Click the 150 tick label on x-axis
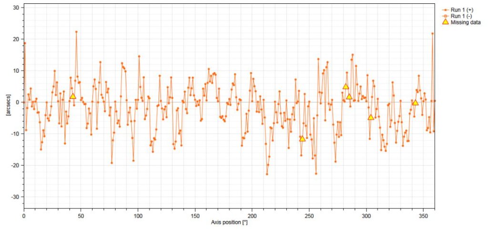488x231 pixels. coord(195,216)
